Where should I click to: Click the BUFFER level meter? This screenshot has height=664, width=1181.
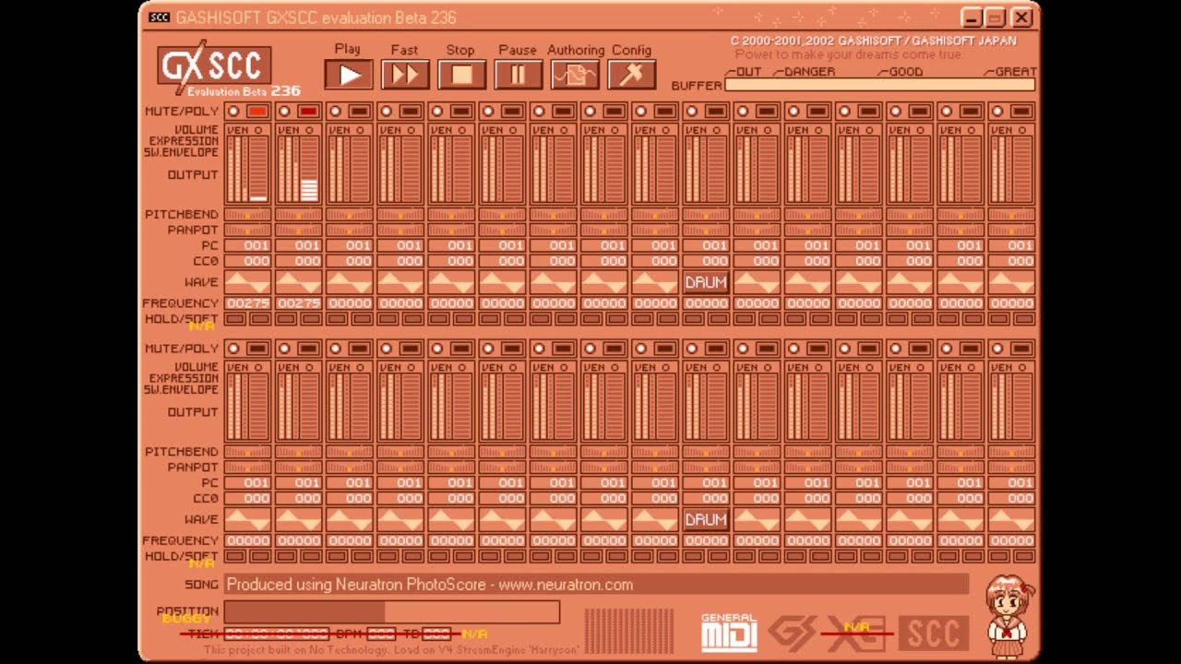[880, 85]
